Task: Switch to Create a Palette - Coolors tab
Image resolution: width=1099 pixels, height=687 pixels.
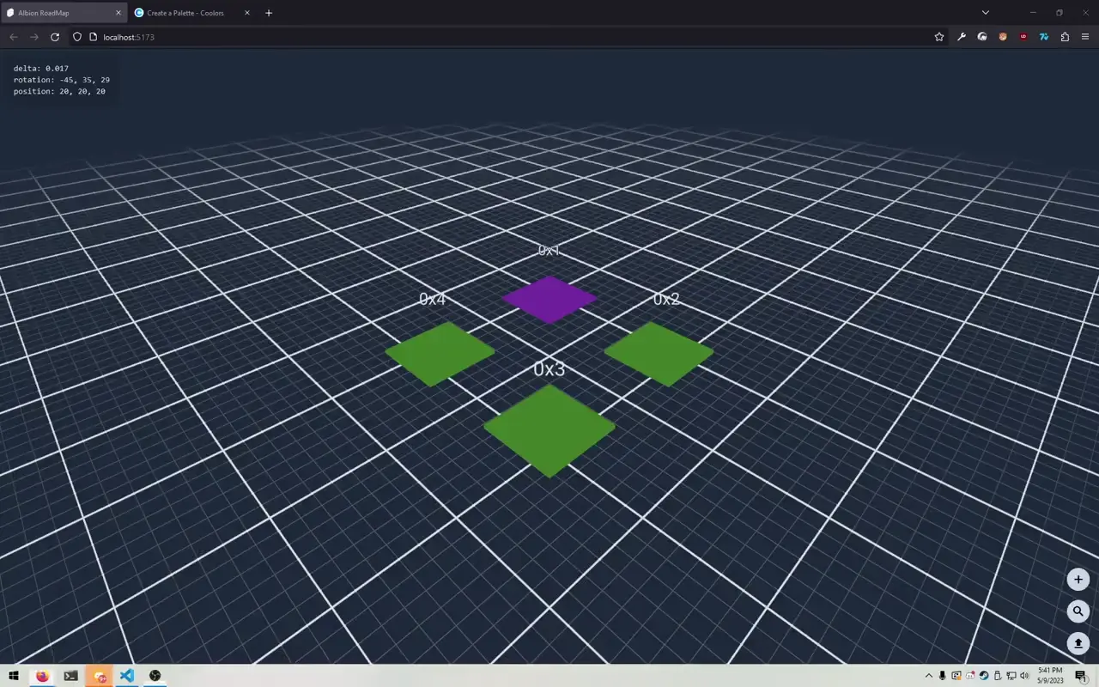Action: pos(185,13)
